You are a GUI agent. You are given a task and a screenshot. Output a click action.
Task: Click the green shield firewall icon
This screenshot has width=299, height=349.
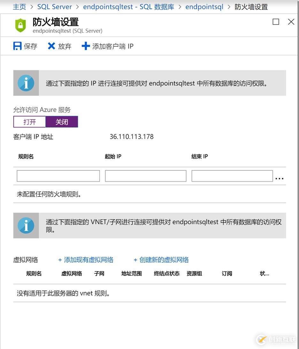[20, 25]
